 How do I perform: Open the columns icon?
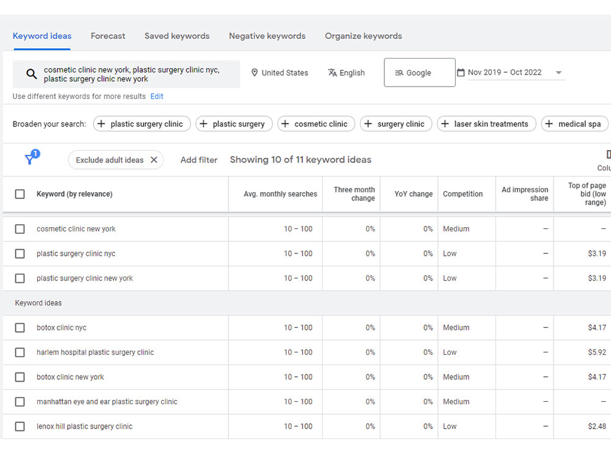[x=609, y=154]
